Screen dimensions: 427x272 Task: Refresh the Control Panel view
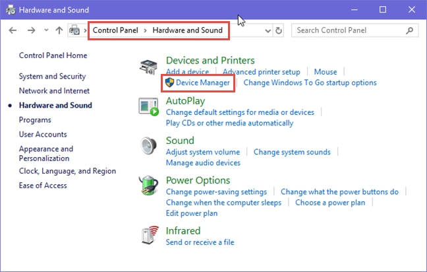click(x=278, y=30)
